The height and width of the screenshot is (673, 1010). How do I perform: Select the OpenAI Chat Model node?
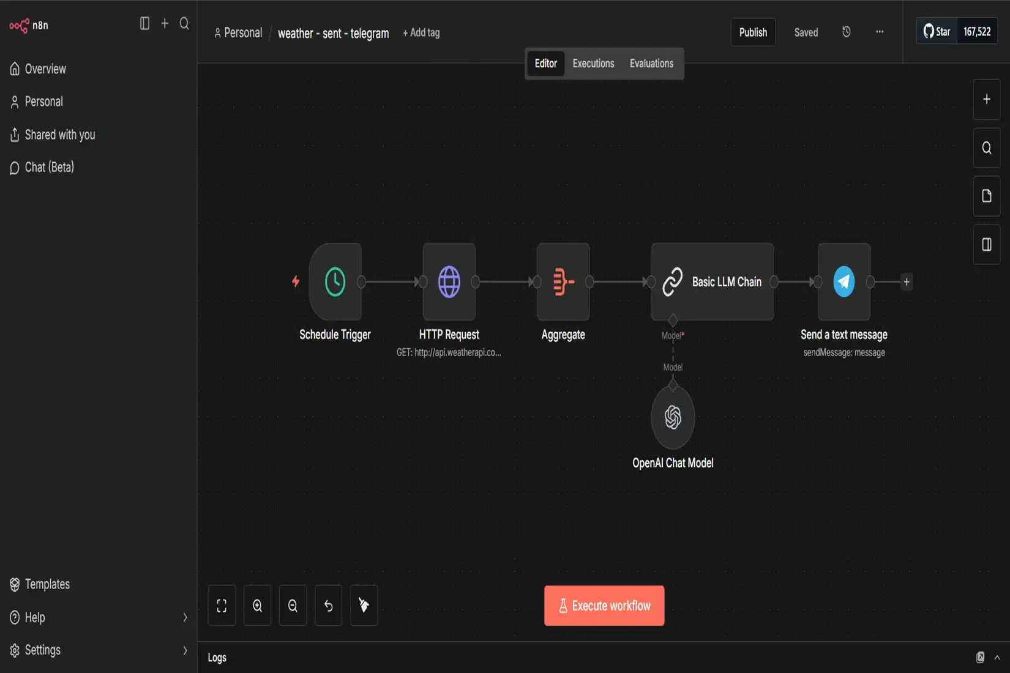[x=672, y=417]
